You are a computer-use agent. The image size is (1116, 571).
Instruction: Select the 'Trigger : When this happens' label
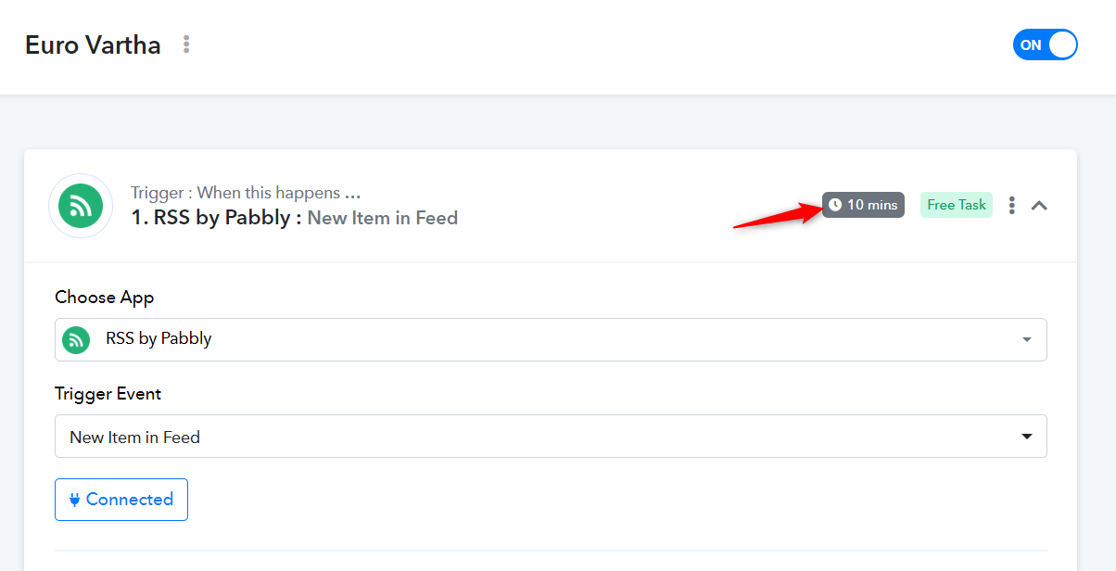click(246, 193)
